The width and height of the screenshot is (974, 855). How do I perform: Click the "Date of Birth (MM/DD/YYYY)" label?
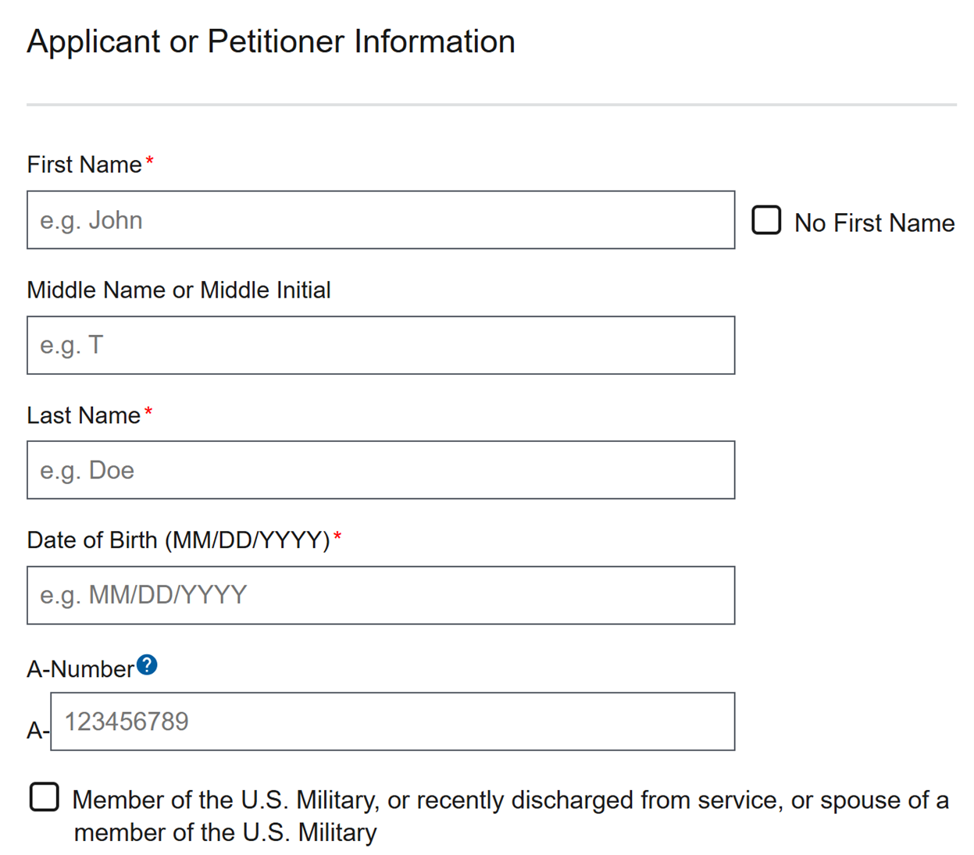178,540
